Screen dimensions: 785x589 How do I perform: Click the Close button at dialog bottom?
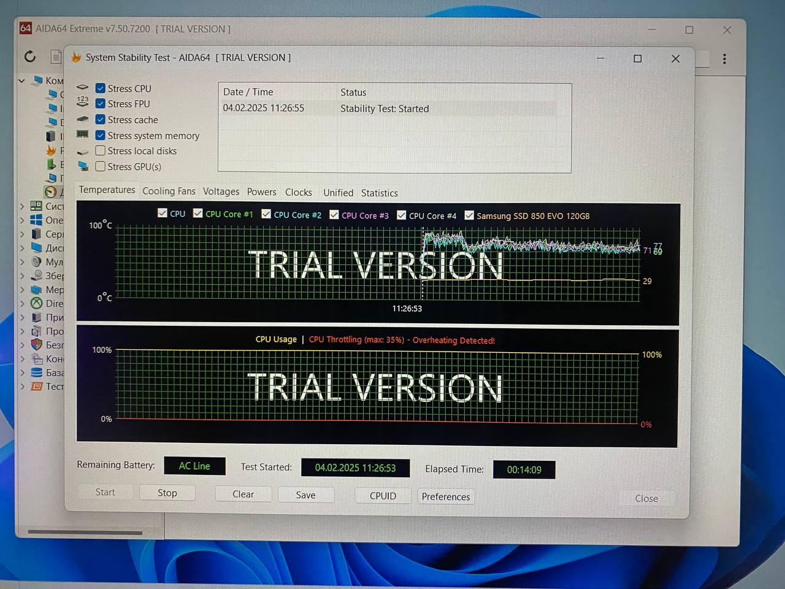pos(646,498)
